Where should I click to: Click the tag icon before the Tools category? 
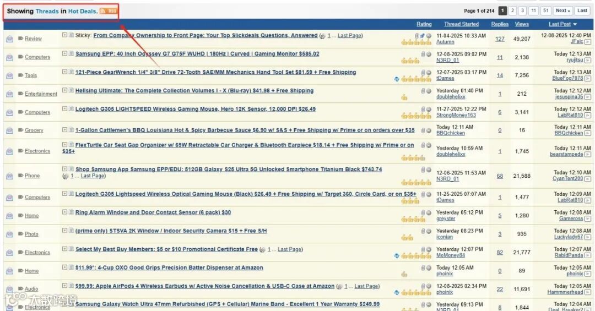click(20, 75)
